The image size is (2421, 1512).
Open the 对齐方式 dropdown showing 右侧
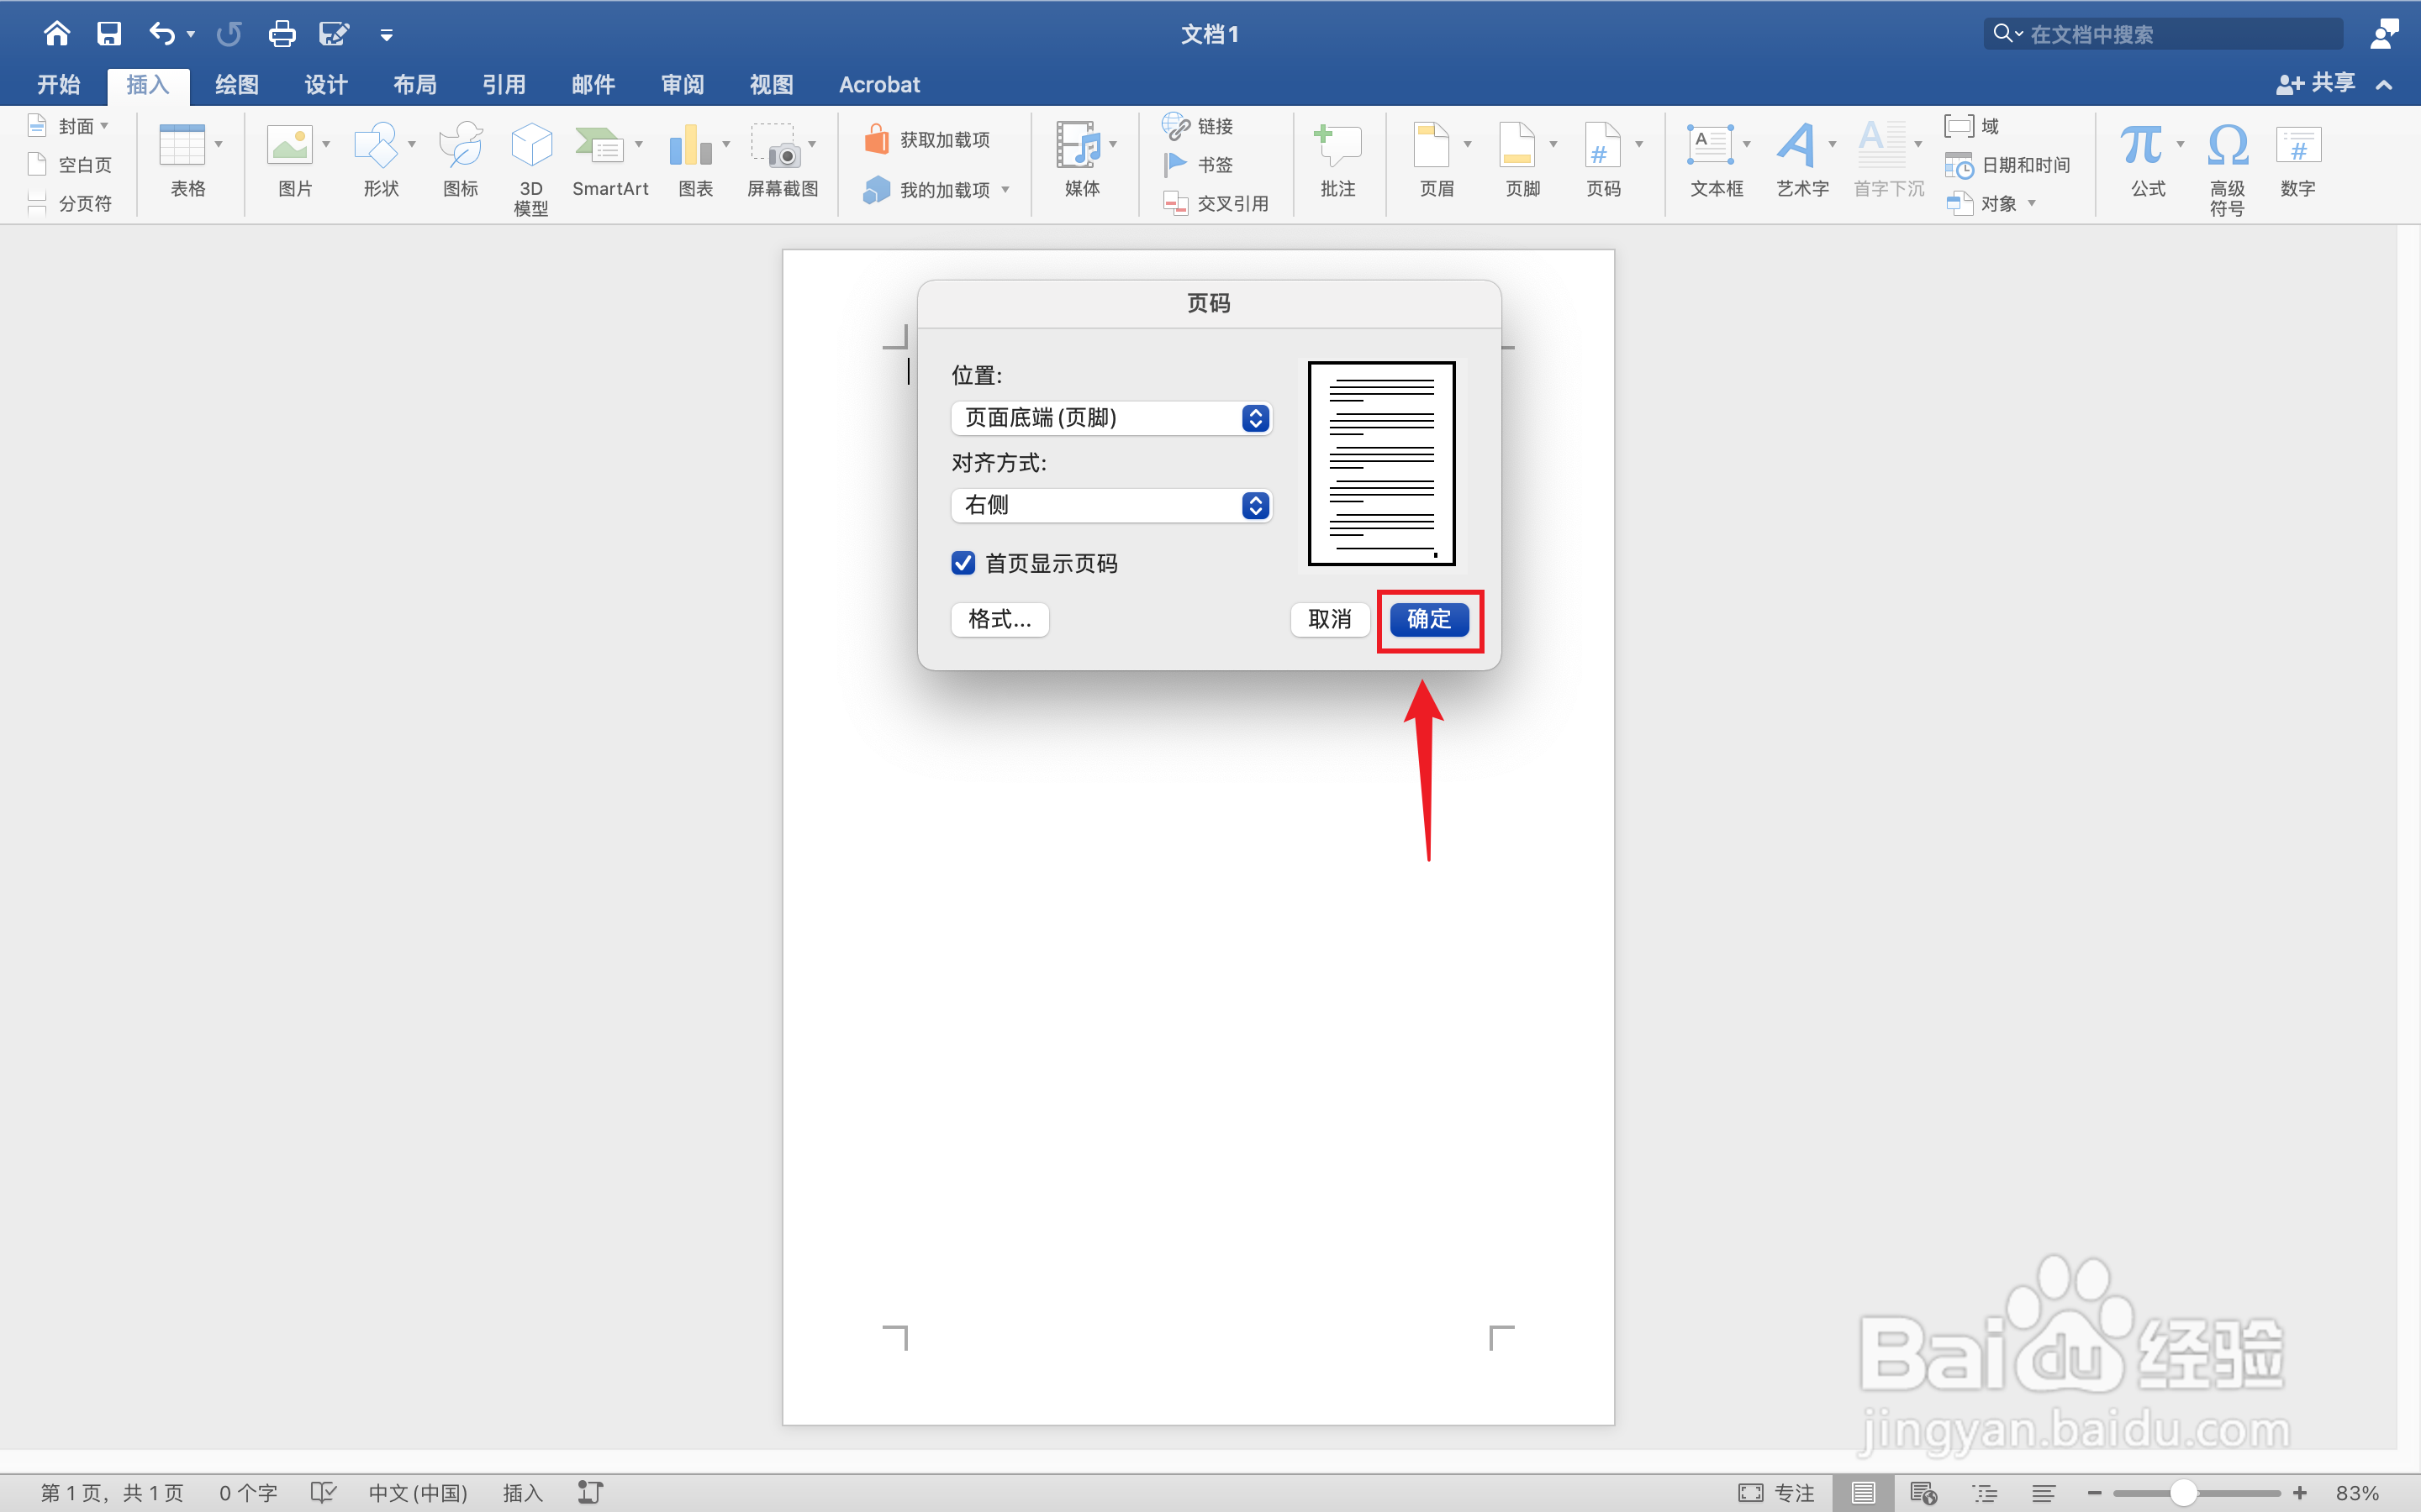point(1110,505)
